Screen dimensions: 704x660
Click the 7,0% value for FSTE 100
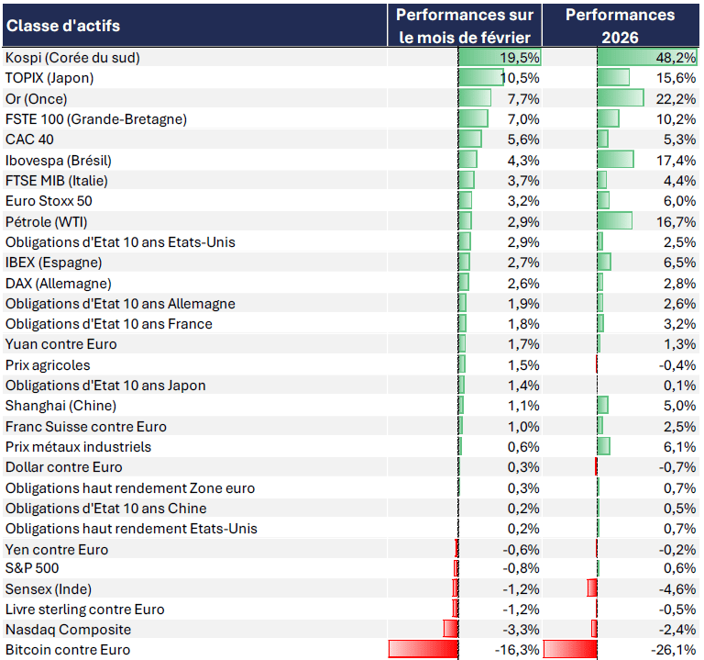(523, 119)
